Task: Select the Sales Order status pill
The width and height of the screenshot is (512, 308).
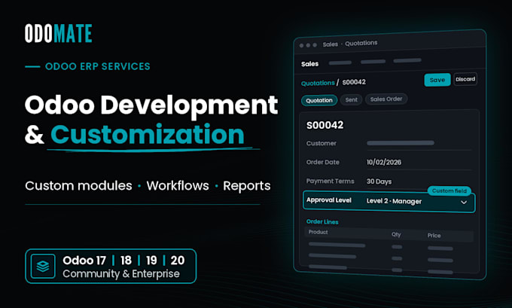Action: (386, 99)
